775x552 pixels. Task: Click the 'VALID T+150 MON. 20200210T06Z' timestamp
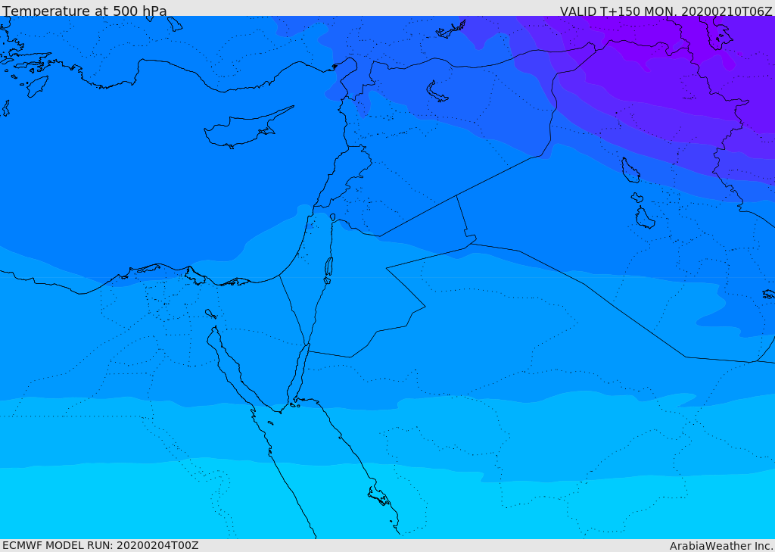coord(666,11)
